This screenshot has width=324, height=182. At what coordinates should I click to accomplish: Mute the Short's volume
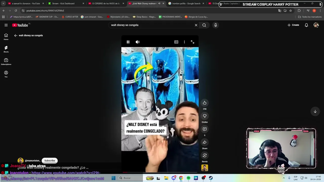[x=137, y=42]
